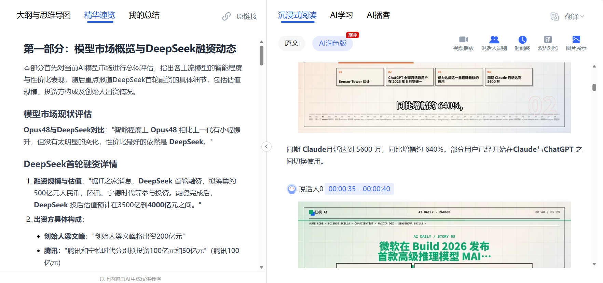Select the 沉浸式阅读 tab
Image resolution: width=603 pixels, height=283 pixels.
click(297, 15)
